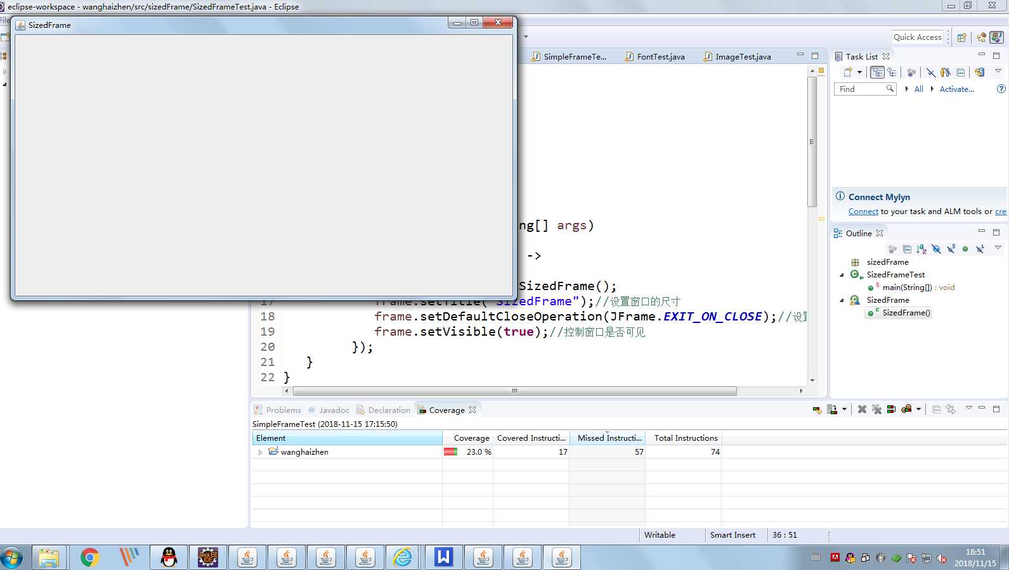This screenshot has height=570, width=1009.
Task: Open QQ penguin icon in taskbar
Action: (169, 557)
